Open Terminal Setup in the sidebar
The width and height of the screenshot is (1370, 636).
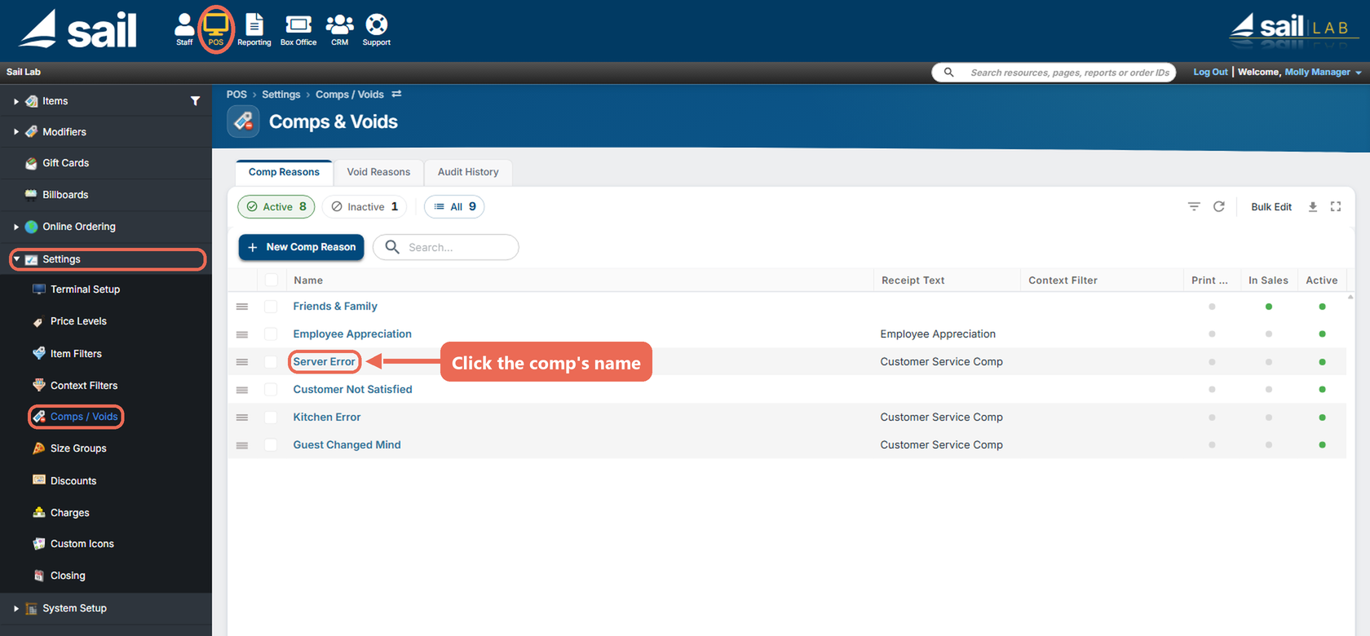[x=85, y=289]
